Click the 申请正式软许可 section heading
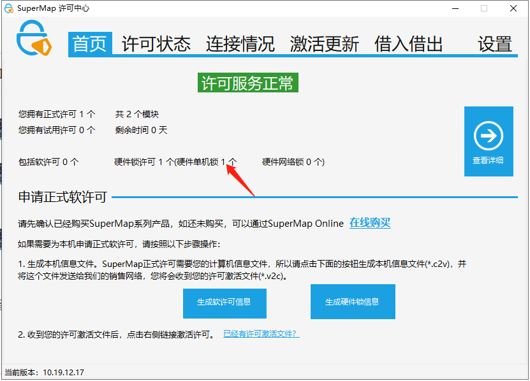 pyautogui.click(x=63, y=197)
